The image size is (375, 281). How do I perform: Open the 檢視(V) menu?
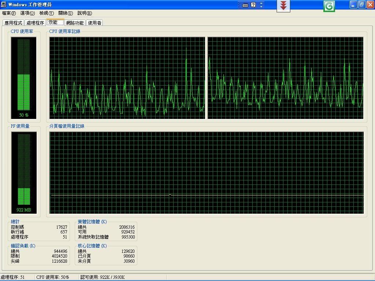[x=47, y=13]
